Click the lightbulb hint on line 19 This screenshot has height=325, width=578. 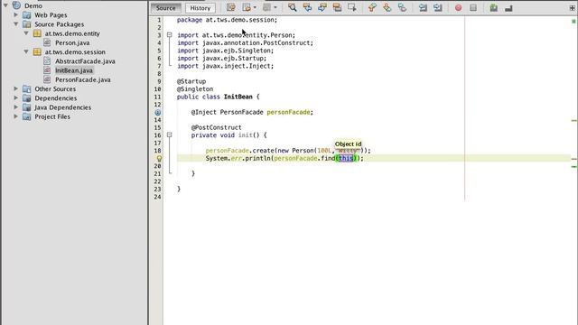click(159, 159)
